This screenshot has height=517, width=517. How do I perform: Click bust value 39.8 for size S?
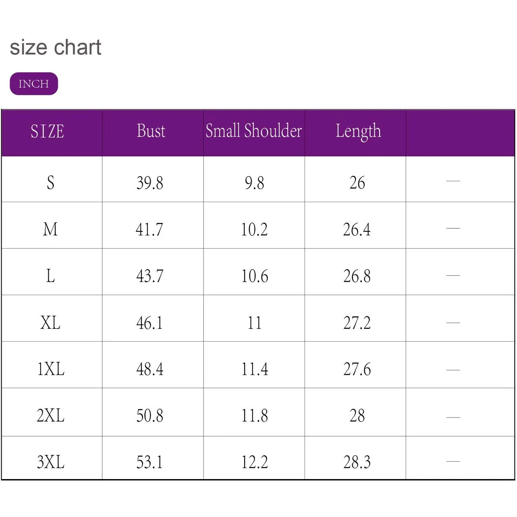point(150,183)
